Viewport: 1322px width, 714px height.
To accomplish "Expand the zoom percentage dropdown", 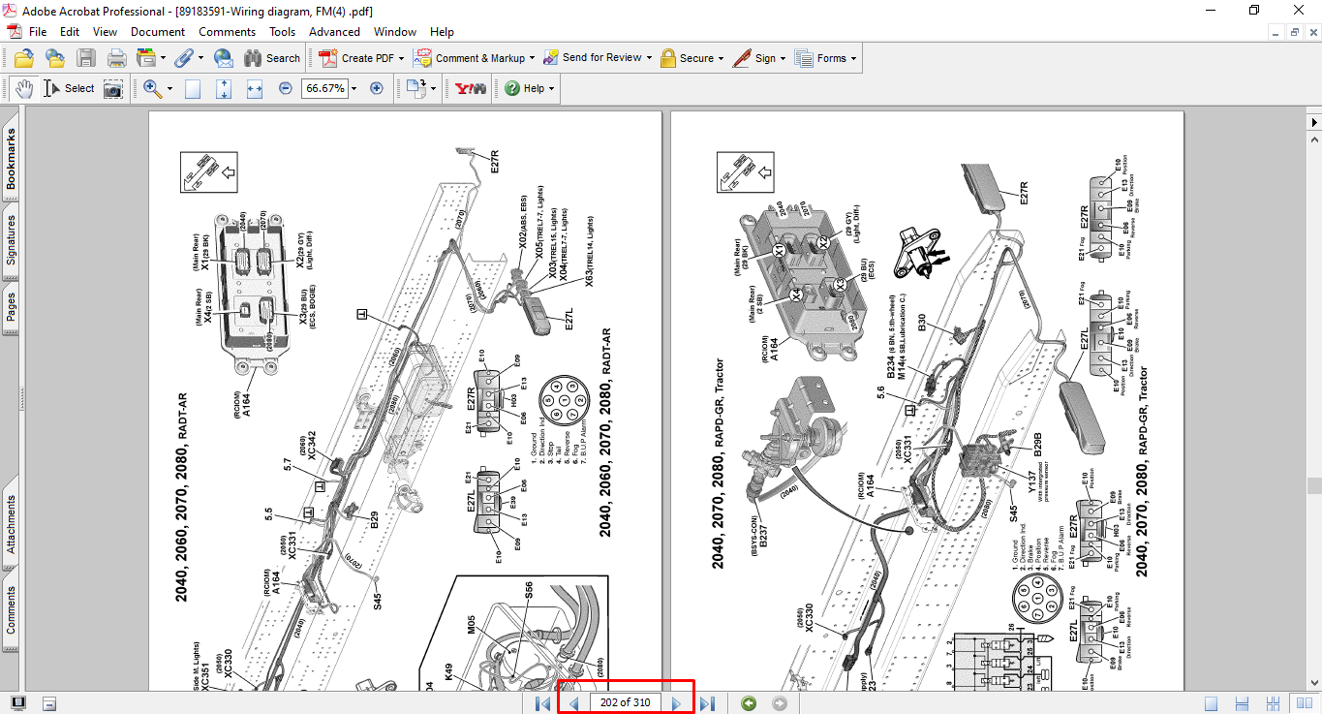I will 354,88.
